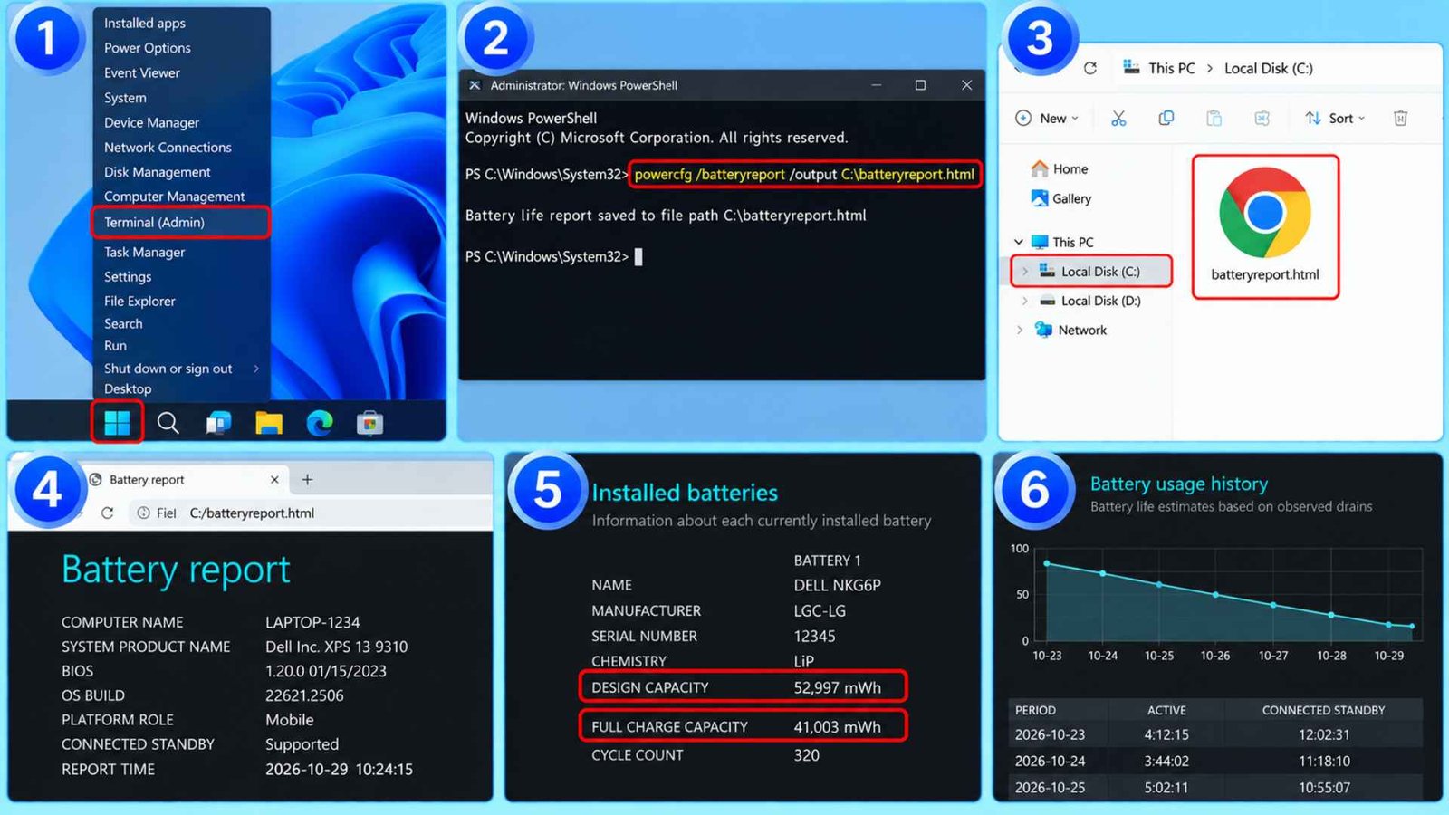
Task: Open Device Manager from the context menu
Action: pos(151,122)
